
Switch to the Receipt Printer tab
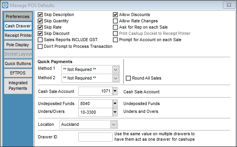pyautogui.click(x=18, y=35)
